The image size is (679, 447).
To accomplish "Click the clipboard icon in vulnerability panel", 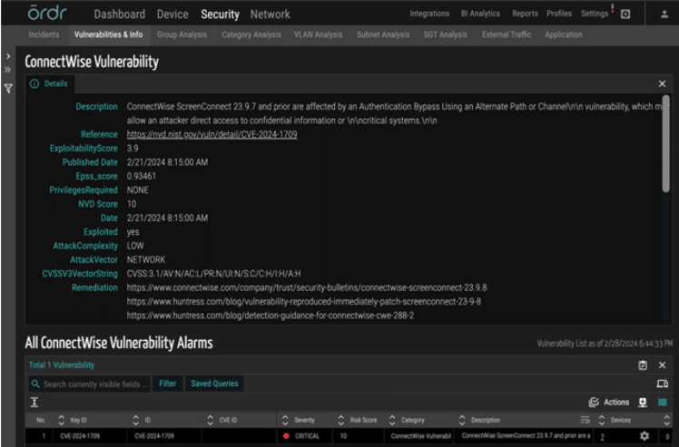I will point(643,365).
